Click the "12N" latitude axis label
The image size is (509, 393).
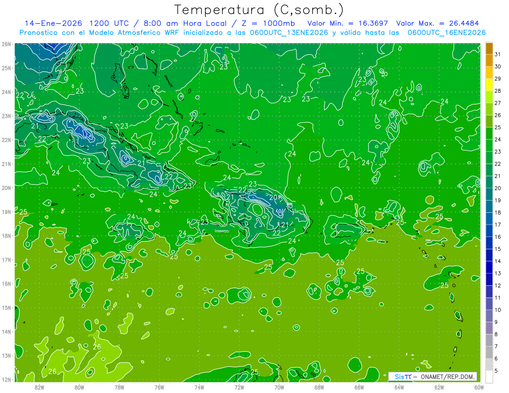[x=6, y=379]
